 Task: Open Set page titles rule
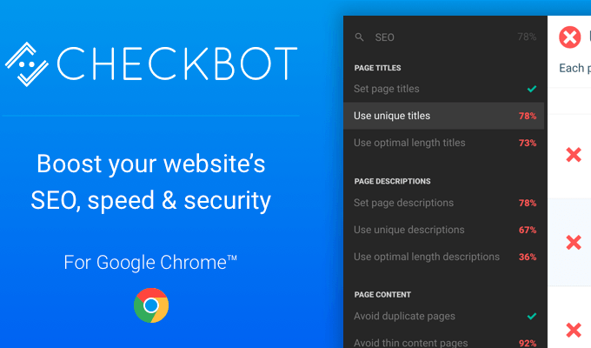(387, 89)
